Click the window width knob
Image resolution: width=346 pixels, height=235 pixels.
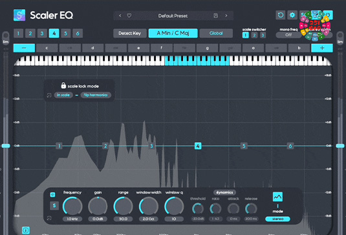point(149,206)
